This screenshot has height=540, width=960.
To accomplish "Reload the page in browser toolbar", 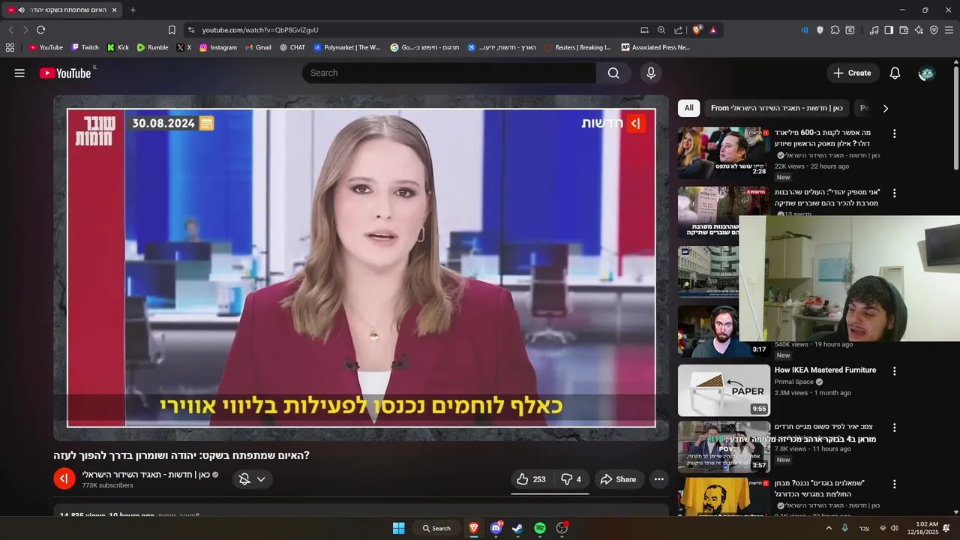I will (x=40, y=30).
